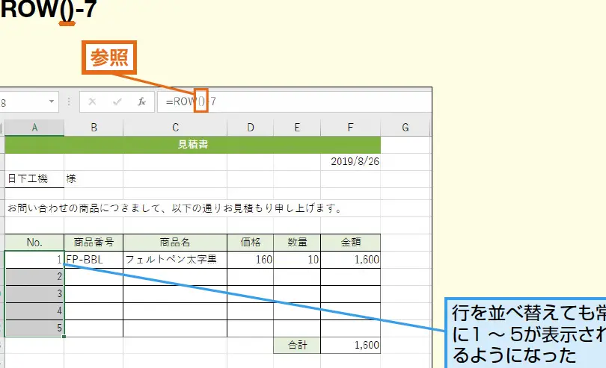Select column F header

350,128
